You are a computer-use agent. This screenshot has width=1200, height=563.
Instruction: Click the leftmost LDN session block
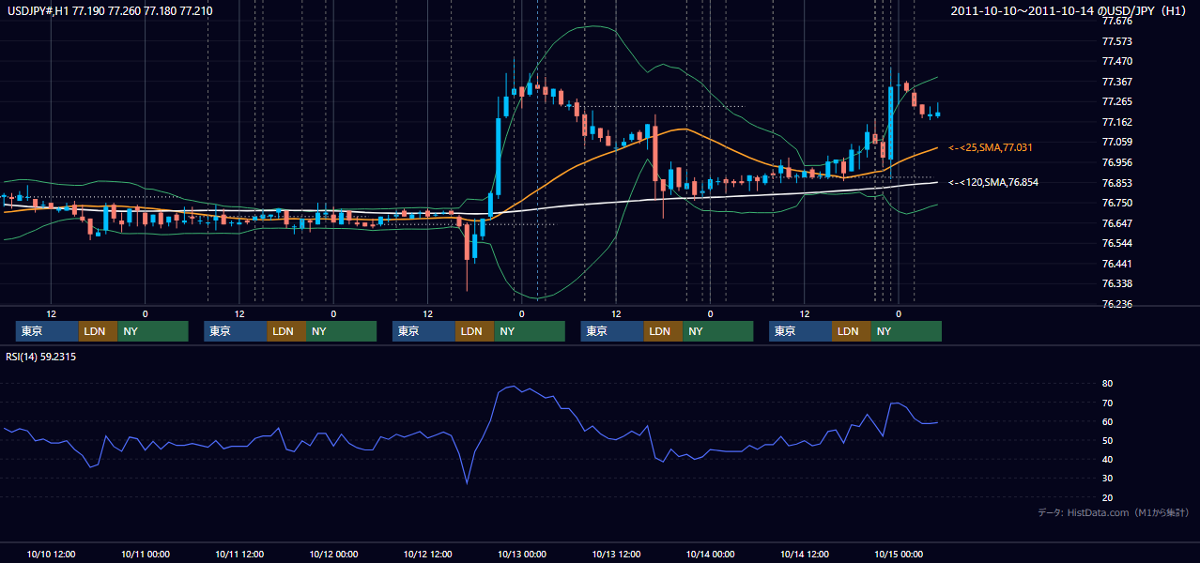coord(99,331)
